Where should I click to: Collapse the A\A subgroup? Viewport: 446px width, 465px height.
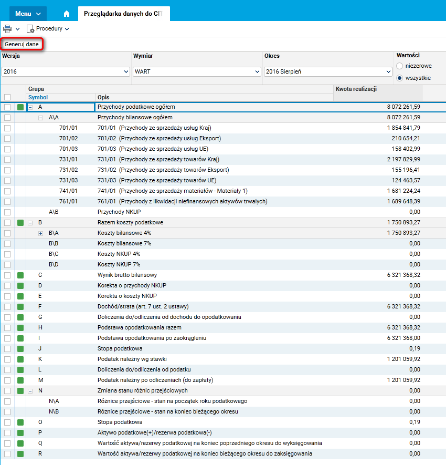click(x=40, y=118)
